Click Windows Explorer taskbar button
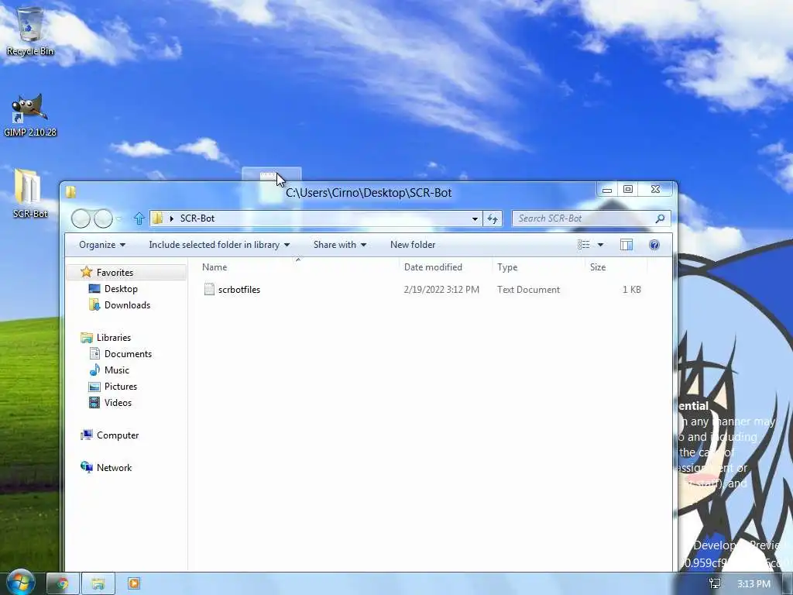Screen dimensions: 793x595 (98, 584)
